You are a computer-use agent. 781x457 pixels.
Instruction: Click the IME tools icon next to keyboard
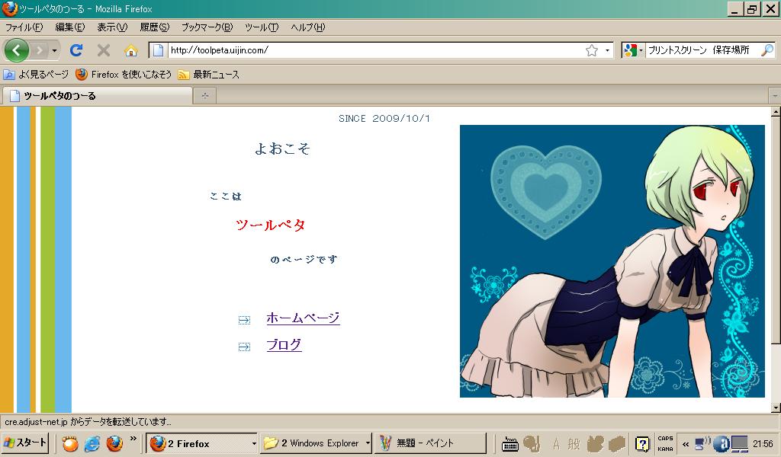[x=532, y=443]
